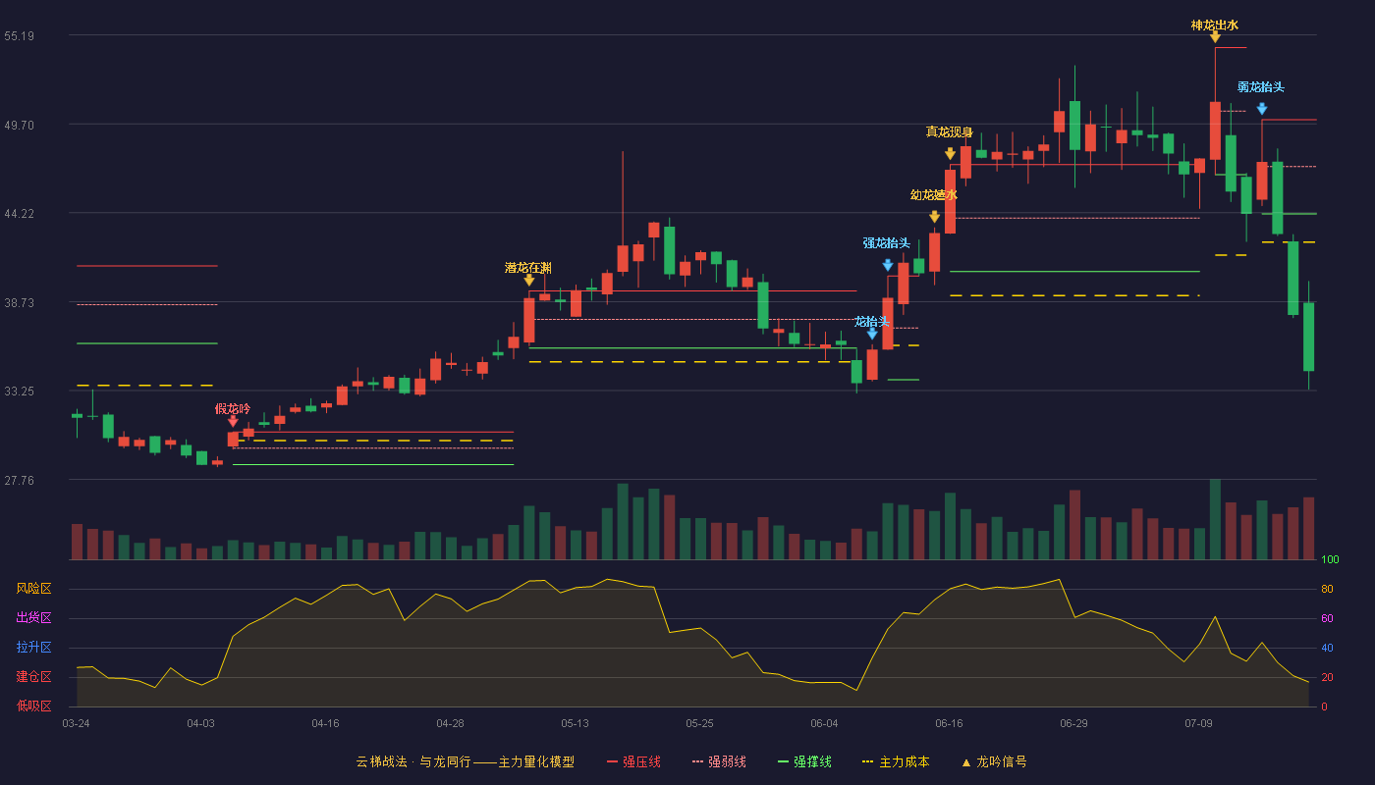Click the 强龙抬头 signal label

coord(887,243)
